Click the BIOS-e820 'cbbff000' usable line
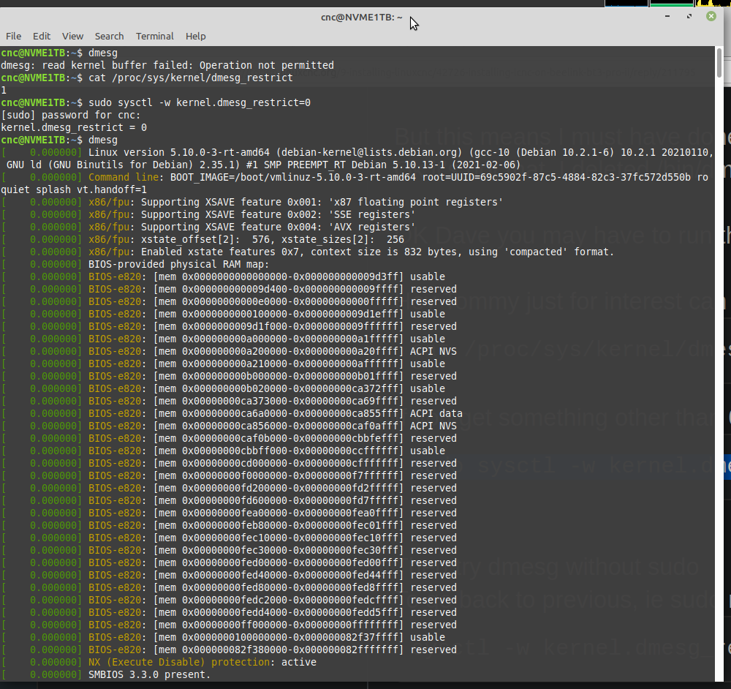The height and width of the screenshot is (689, 731). pyautogui.click(x=223, y=451)
